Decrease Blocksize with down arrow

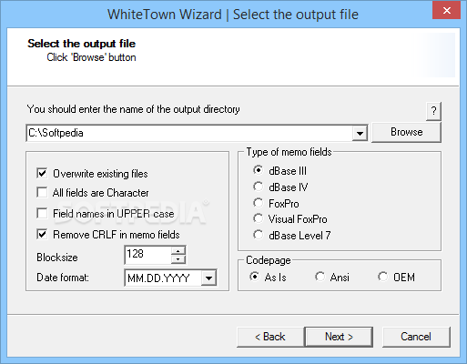pyautogui.click(x=178, y=259)
